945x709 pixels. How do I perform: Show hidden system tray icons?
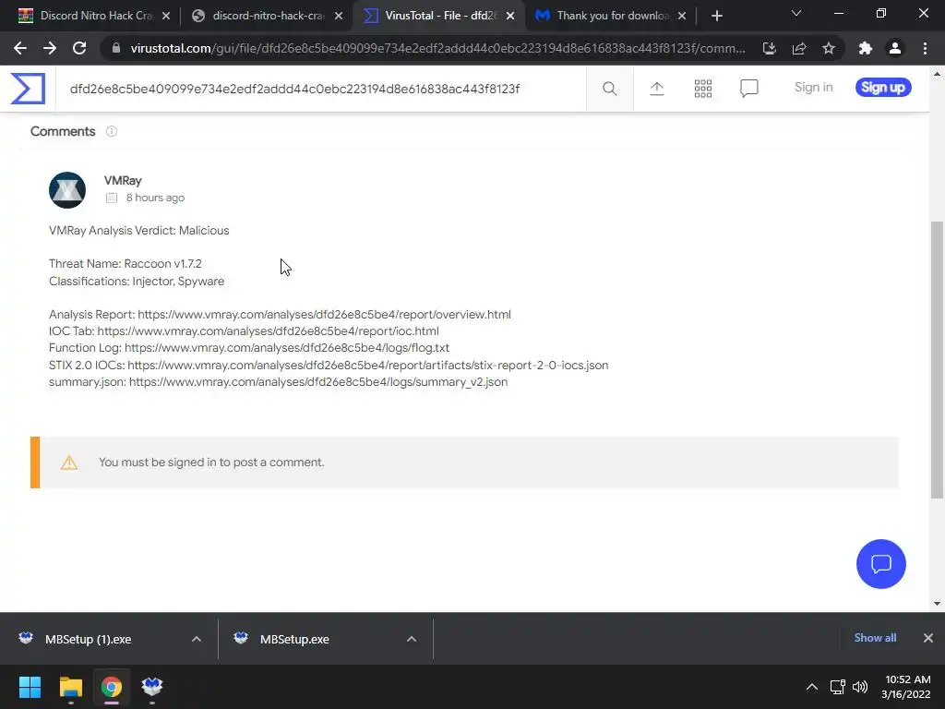coord(812,687)
